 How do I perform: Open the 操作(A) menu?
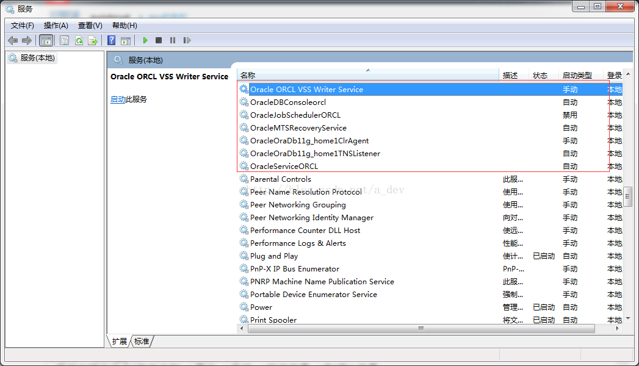pos(56,26)
